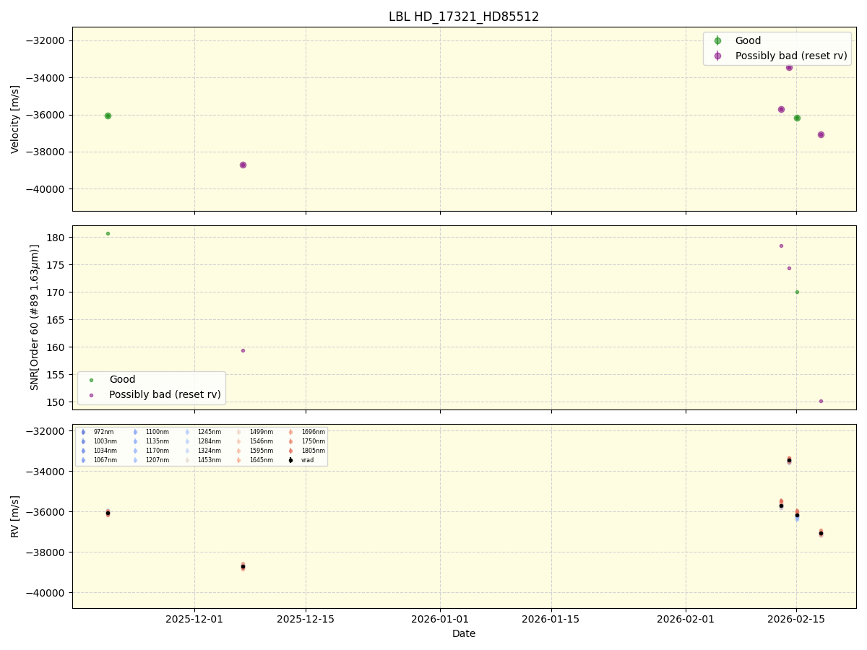The width and height of the screenshot is (867, 650).
Task: Click the 1499nm marker in the RV legend
Action: pyautogui.click(x=238, y=432)
